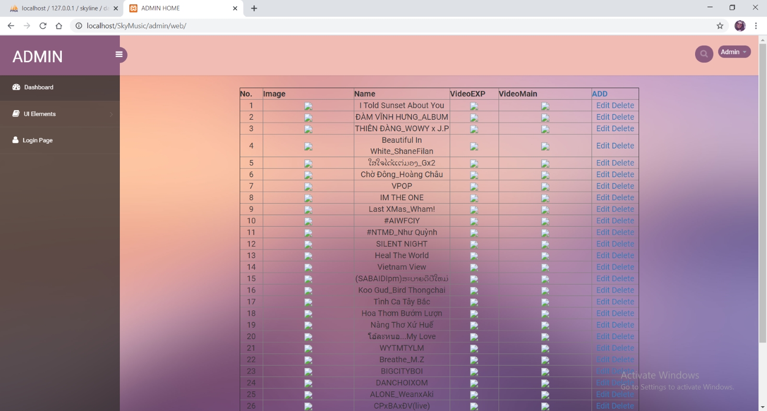Click the VideoMain icon for Beautiful In White row

tap(545, 147)
